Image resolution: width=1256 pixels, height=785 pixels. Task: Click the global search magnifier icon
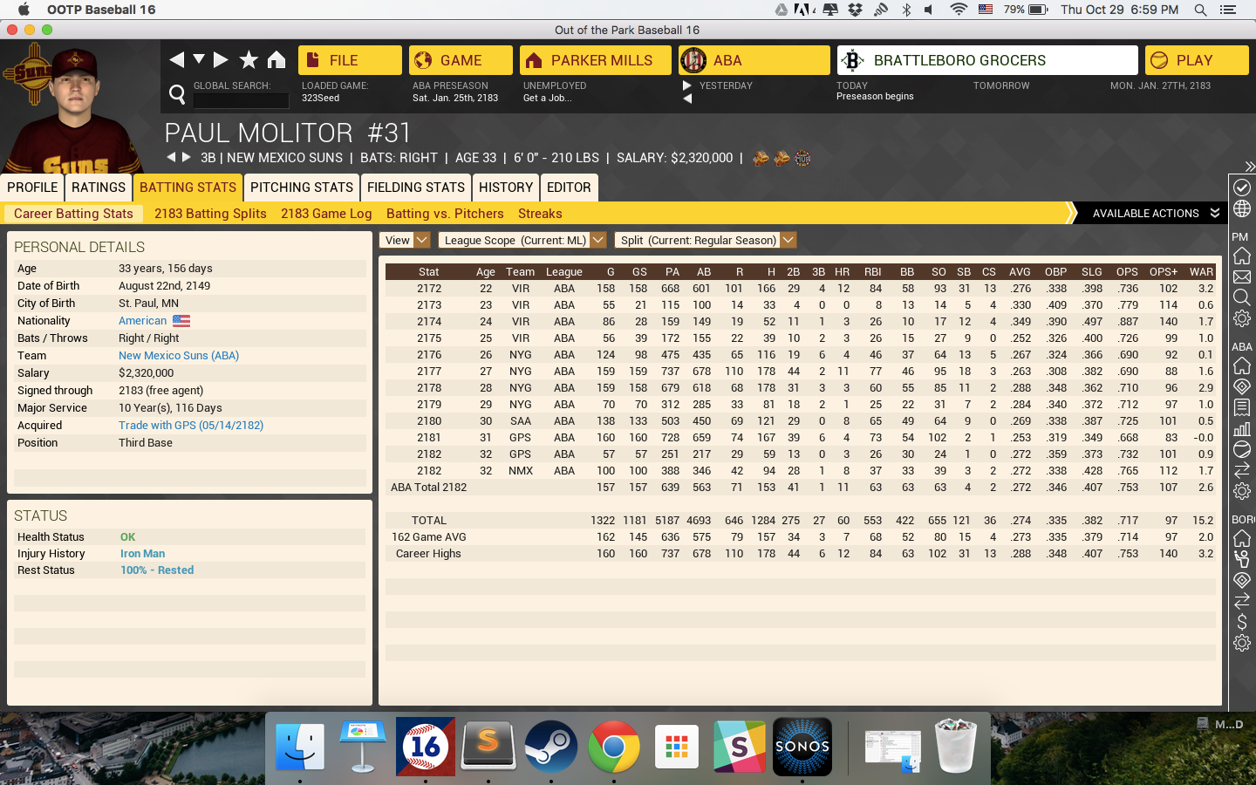tap(177, 94)
